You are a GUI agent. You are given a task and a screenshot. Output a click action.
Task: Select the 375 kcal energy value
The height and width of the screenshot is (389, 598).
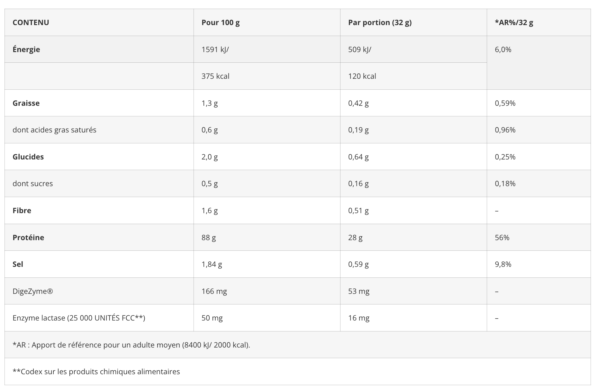click(x=215, y=76)
